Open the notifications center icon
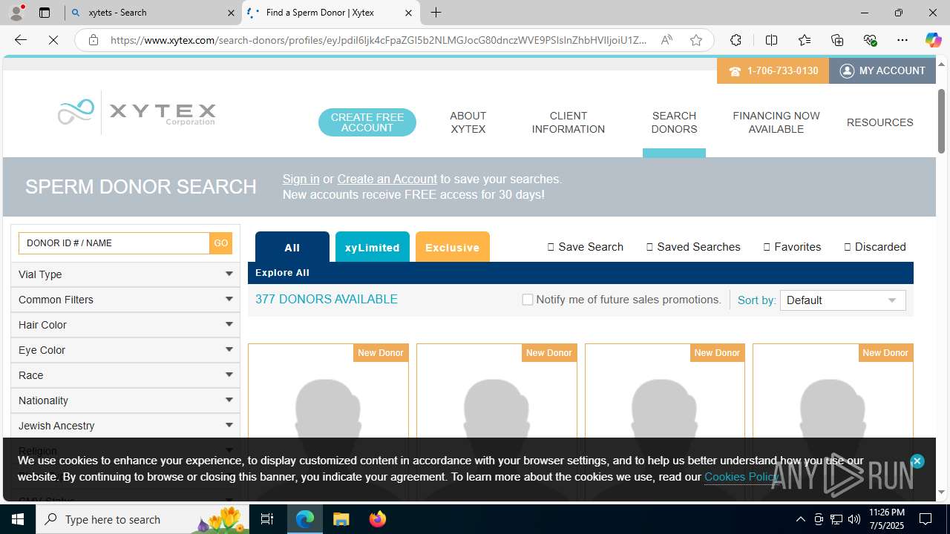This screenshot has width=950, height=534. coord(926,519)
